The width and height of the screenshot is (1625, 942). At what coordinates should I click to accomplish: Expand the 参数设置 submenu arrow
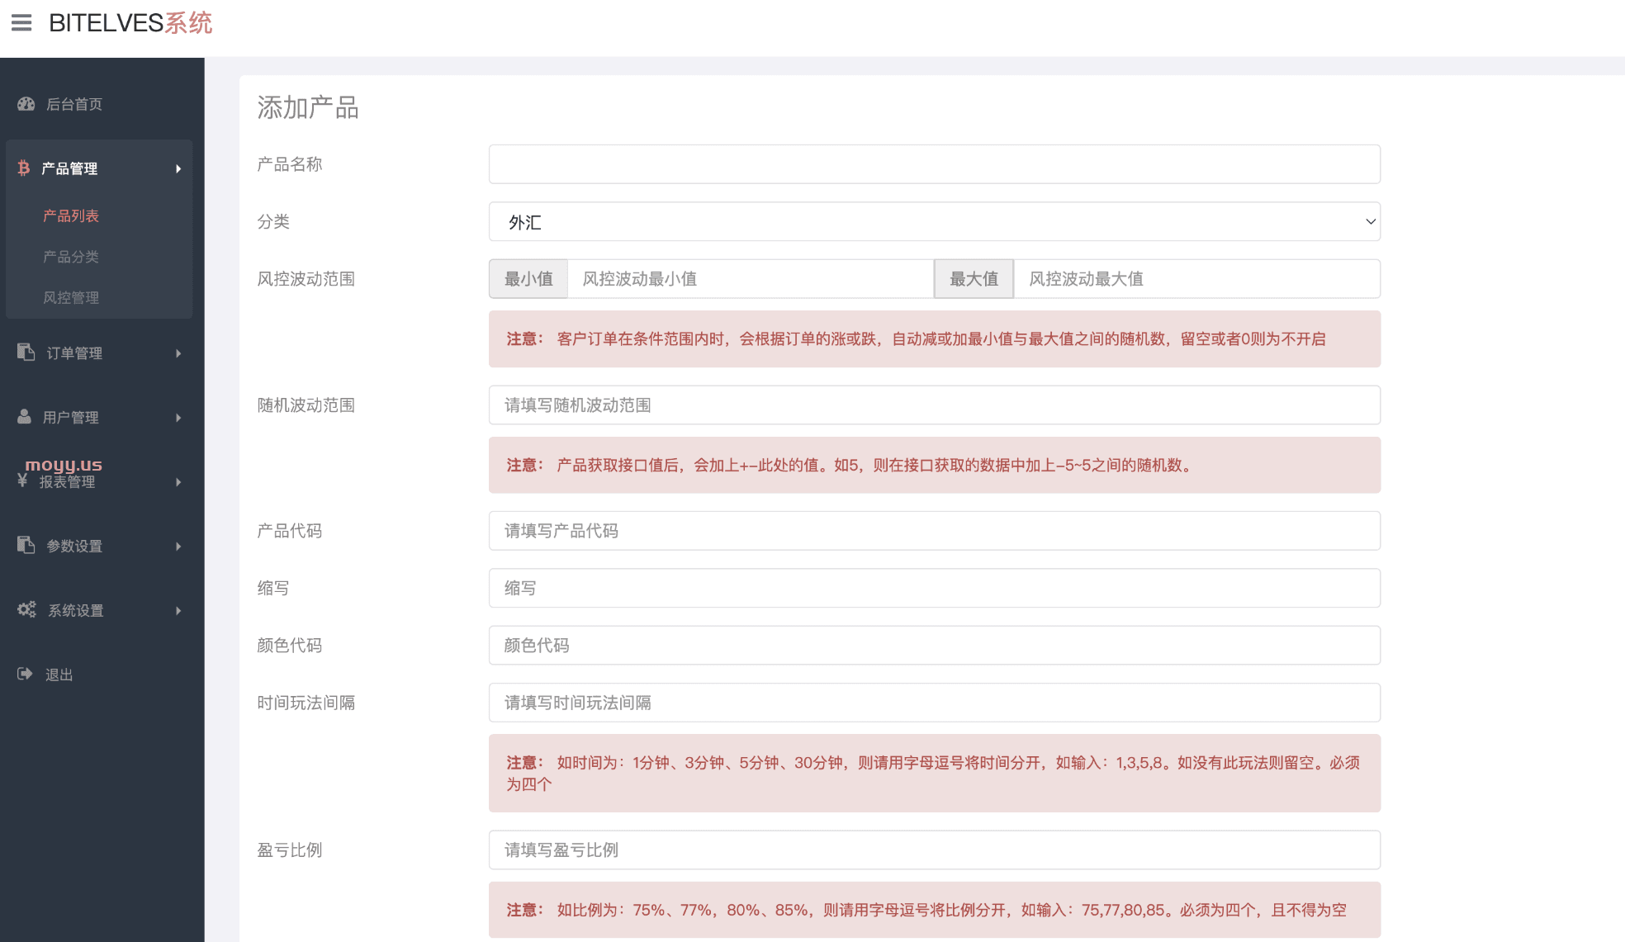(178, 547)
